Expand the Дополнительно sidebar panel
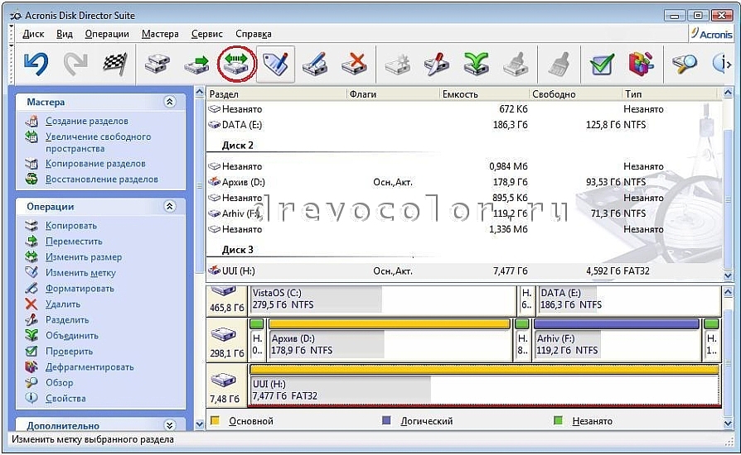The width and height of the screenshot is (741, 455). 170,425
